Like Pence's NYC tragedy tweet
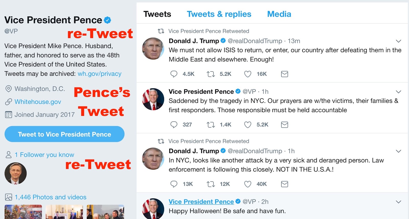This screenshot has width=409, height=219. pyautogui.click(x=247, y=125)
